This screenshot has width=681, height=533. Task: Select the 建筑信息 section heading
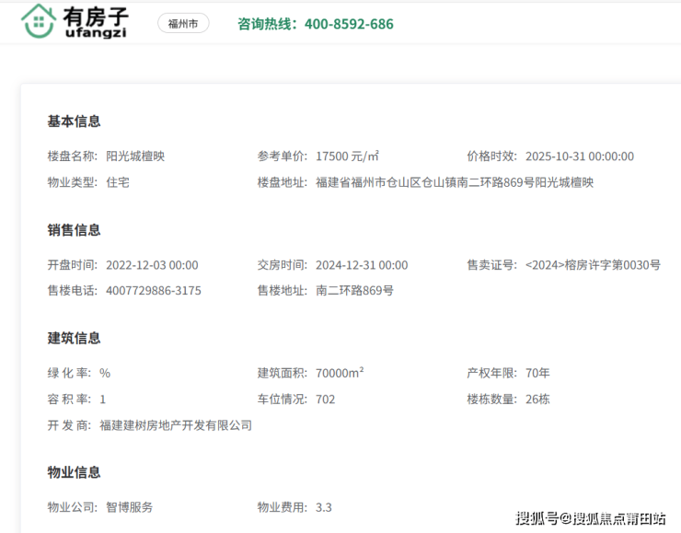(74, 339)
